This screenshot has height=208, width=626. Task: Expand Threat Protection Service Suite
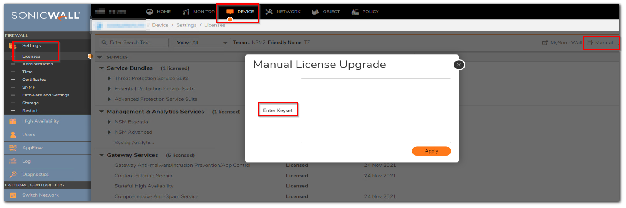coord(109,79)
